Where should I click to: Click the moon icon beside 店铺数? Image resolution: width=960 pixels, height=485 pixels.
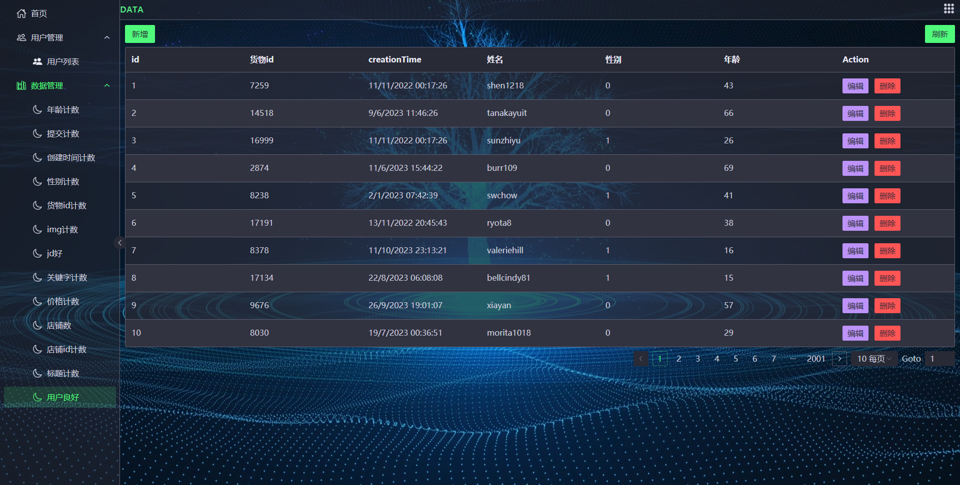37,325
